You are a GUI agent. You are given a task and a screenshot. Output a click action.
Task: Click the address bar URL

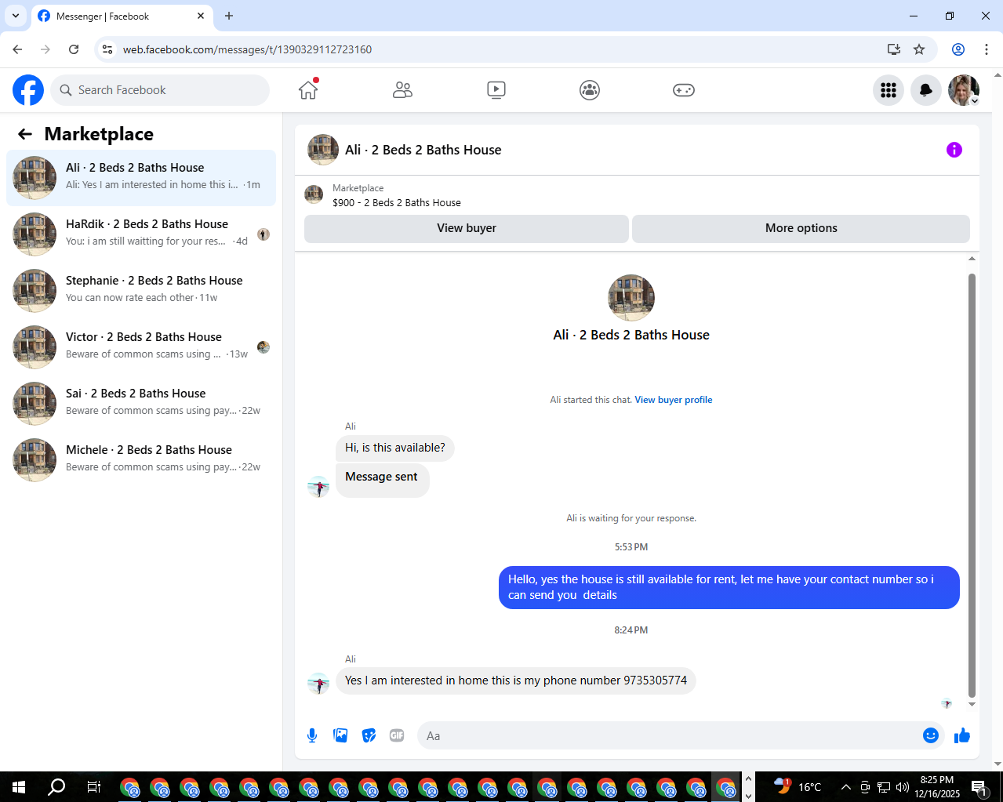(x=247, y=49)
